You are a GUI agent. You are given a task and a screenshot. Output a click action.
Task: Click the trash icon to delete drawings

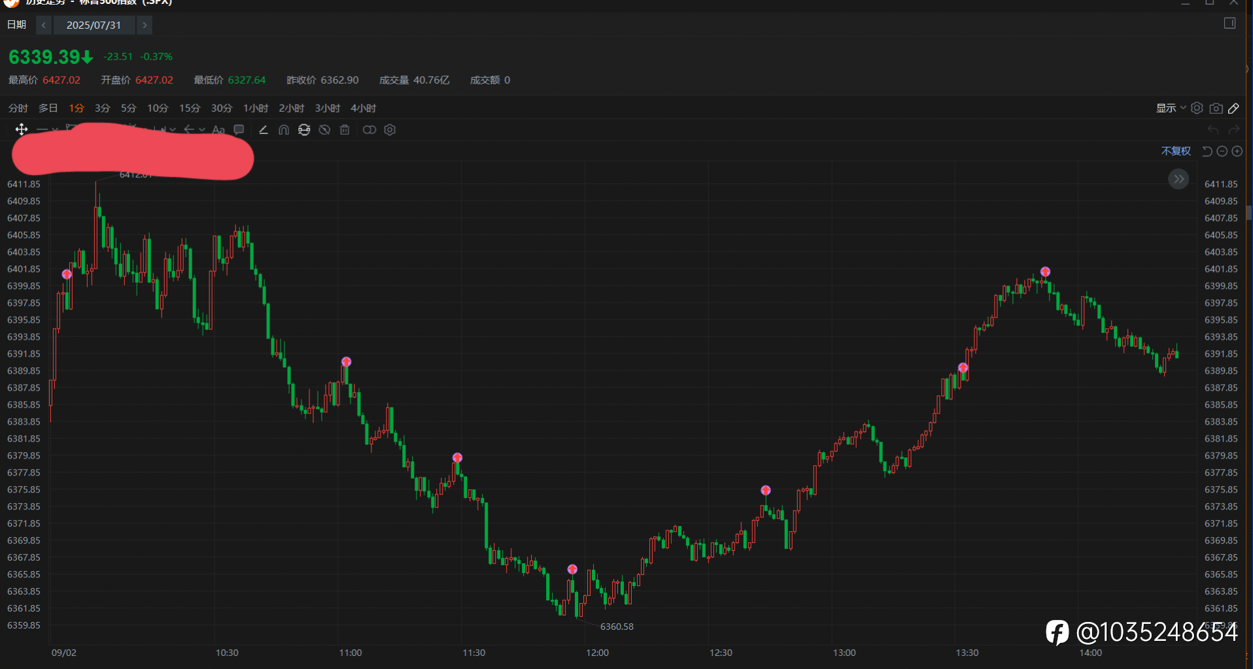coord(345,130)
